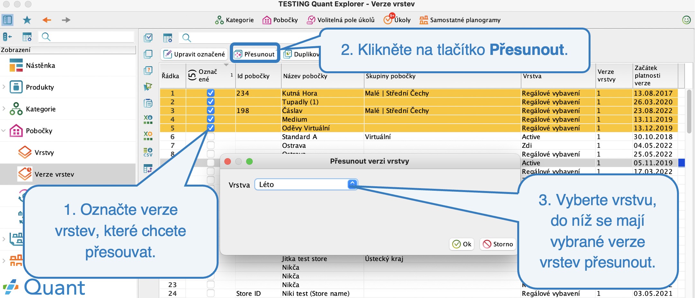The width and height of the screenshot is (695, 298).
Task: Uncheck the checkbox for Medium row
Action: pos(211,119)
